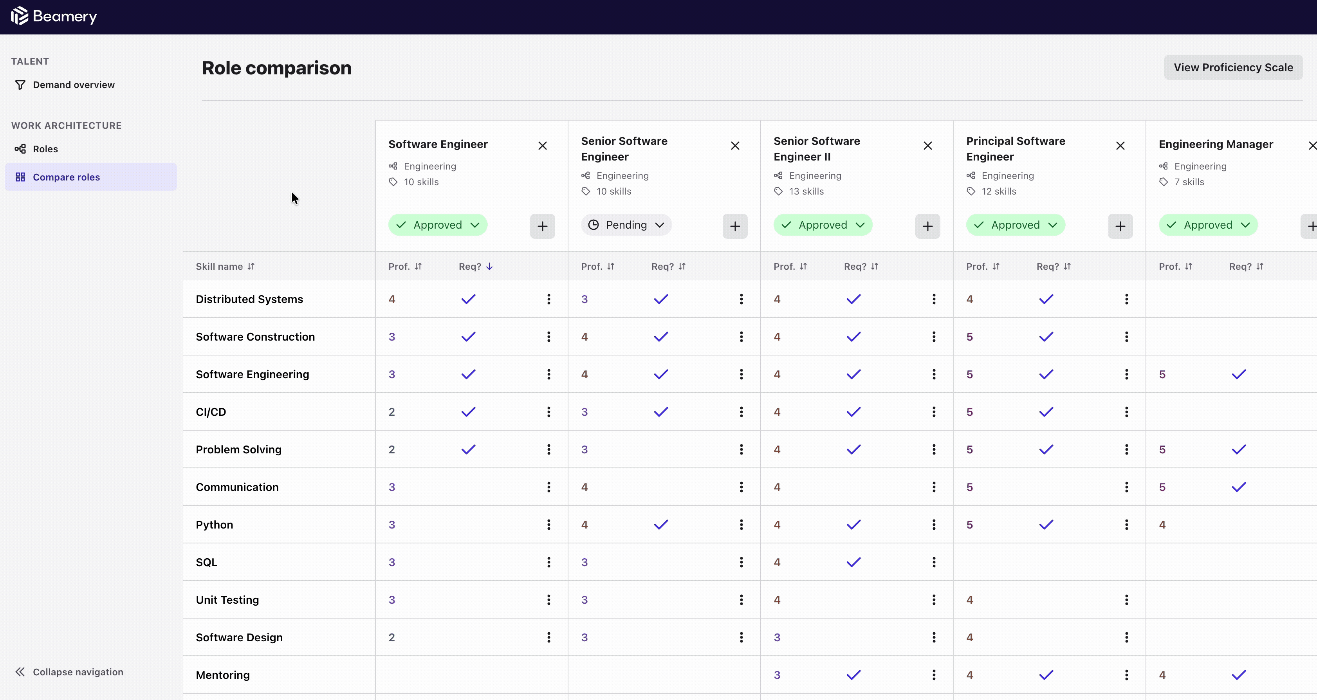Click View Proficiency Scale button
The image size is (1317, 700).
tap(1233, 67)
